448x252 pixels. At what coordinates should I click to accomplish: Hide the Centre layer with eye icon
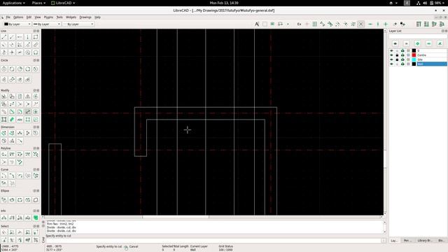coord(391,55)
